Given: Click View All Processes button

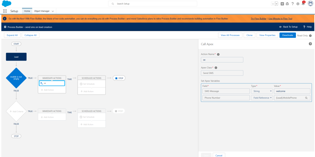Looking at the screenshot, I should [x=230, y=35].
